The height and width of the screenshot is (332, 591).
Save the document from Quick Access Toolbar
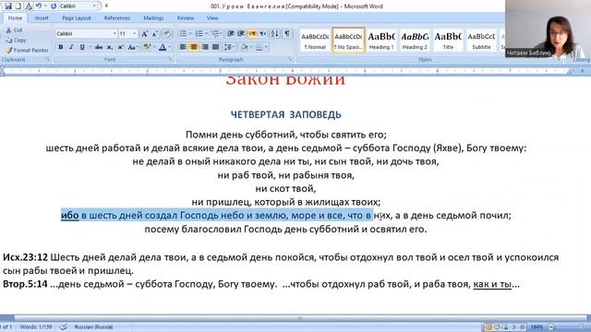(8, 6)
